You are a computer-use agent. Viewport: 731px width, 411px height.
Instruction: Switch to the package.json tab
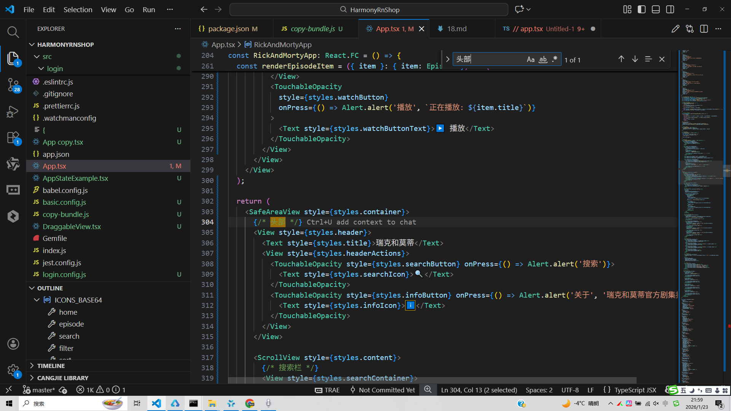coord(228,29)
